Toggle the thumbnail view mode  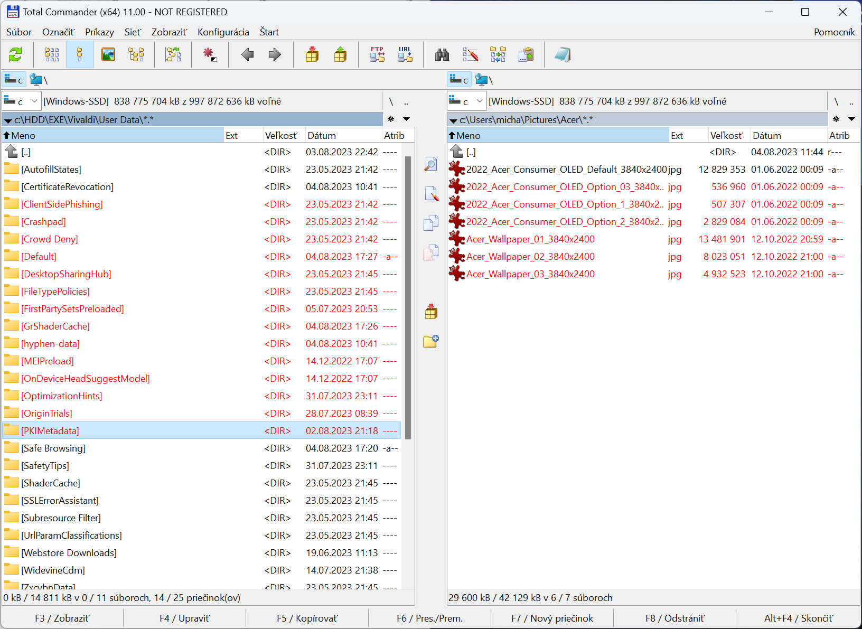pos(108,54)
